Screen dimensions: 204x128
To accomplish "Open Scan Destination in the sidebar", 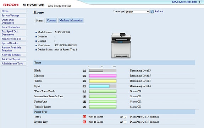I will [x=13, y=27].
